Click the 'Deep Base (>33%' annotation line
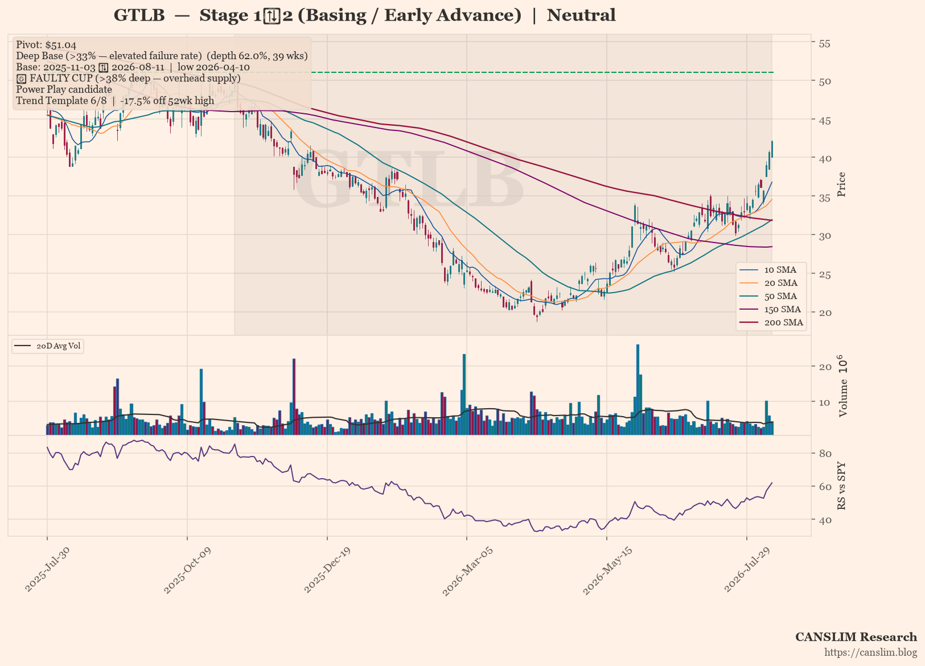 point(162,56)
